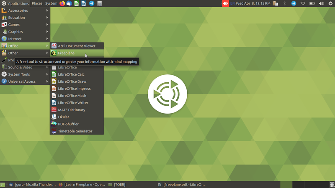Select the Office category
The image size is (335, 188).
tap(25, 46)
